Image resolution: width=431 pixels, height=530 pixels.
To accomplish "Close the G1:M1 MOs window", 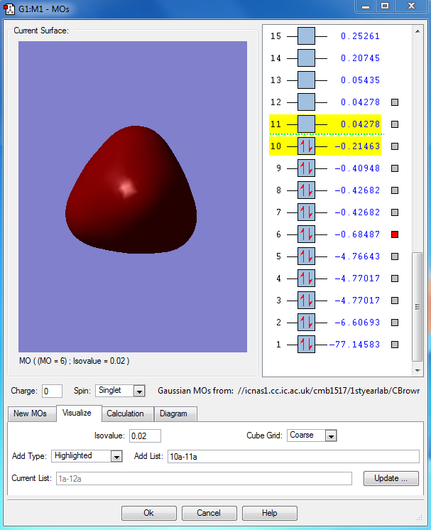I will click(x=410, y=6).
